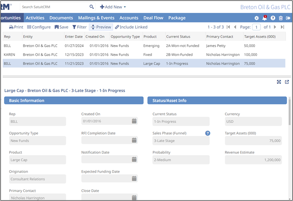The image size is (293, 201).
Task: Go to the Deal Flow tab
Action: pos(153,18)
